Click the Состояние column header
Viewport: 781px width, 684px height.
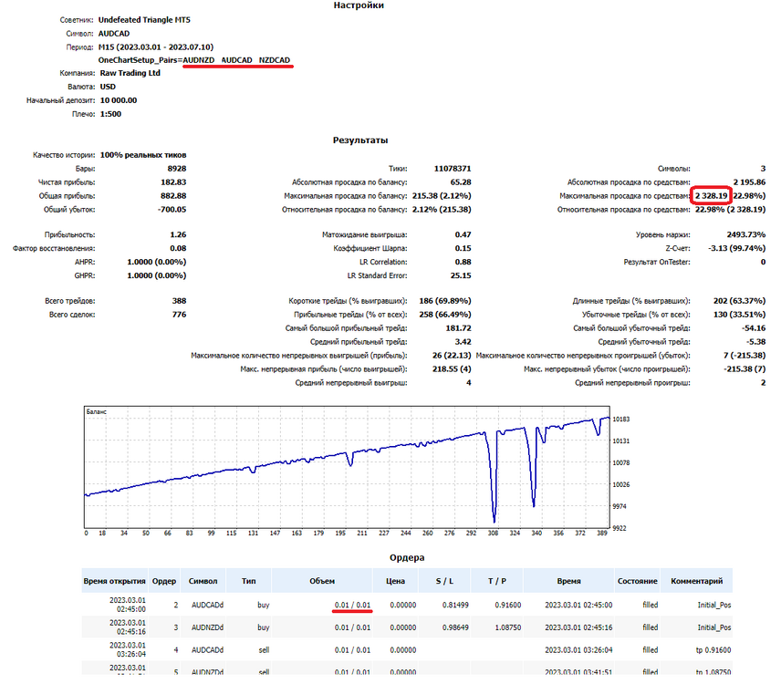(x=637, y=581)
